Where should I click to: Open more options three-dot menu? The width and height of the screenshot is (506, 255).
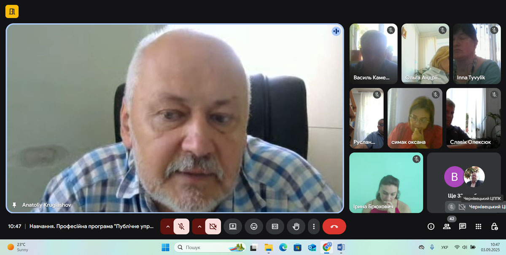[314, 226]
